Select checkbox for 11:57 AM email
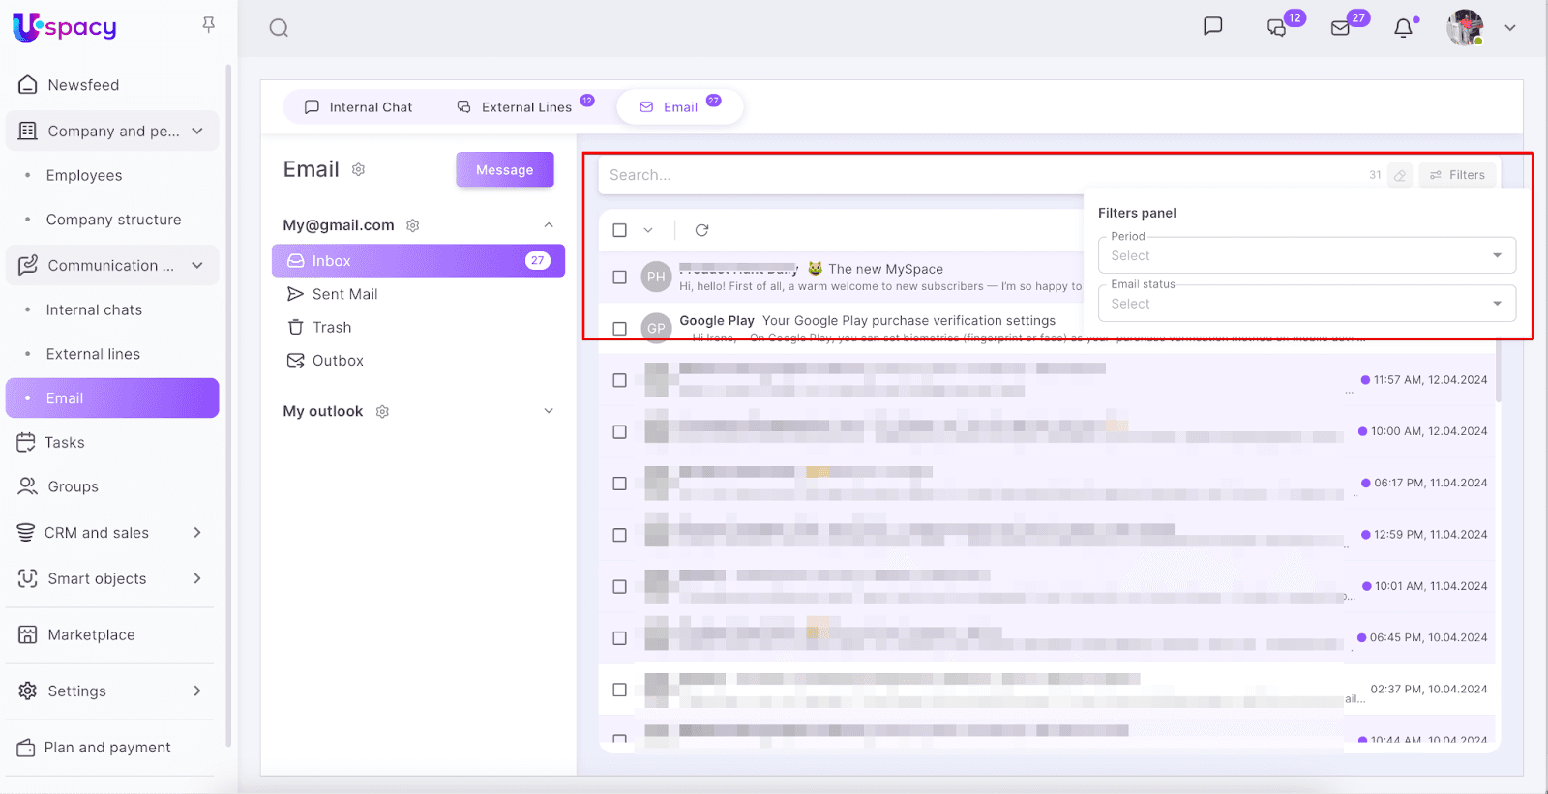Viewport: 1548px width, 794px height. 620,380
